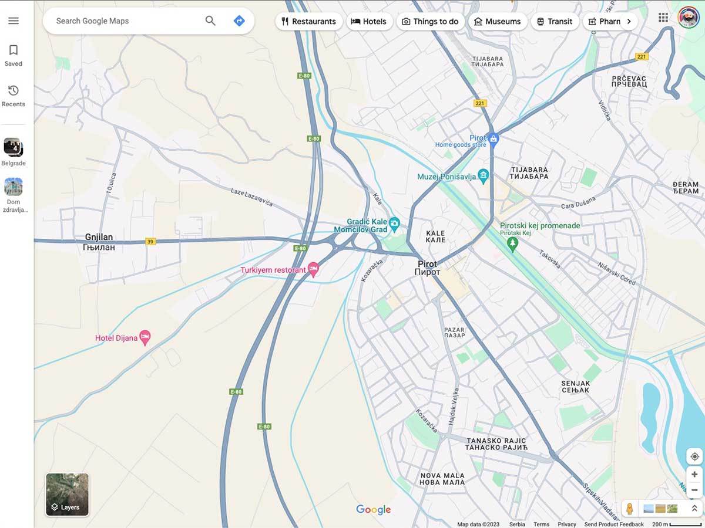Open the Privacy link in footer
The height and width of the screenshot is (528, 705).
567,524
